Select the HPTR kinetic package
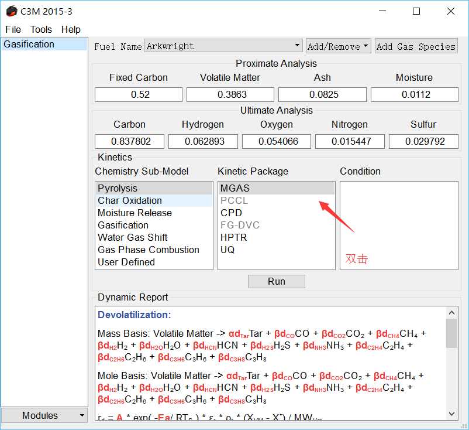This screenshot has height=430, width=469. [277, 237]
